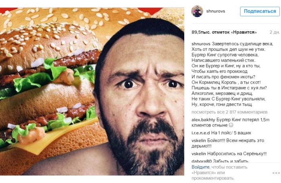Click the Войдите login link
The height and width of the screenshot is (183, 281).
tap(200, 167)
